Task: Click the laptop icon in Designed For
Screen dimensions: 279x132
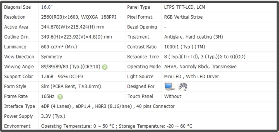Action: coord(170,87)
